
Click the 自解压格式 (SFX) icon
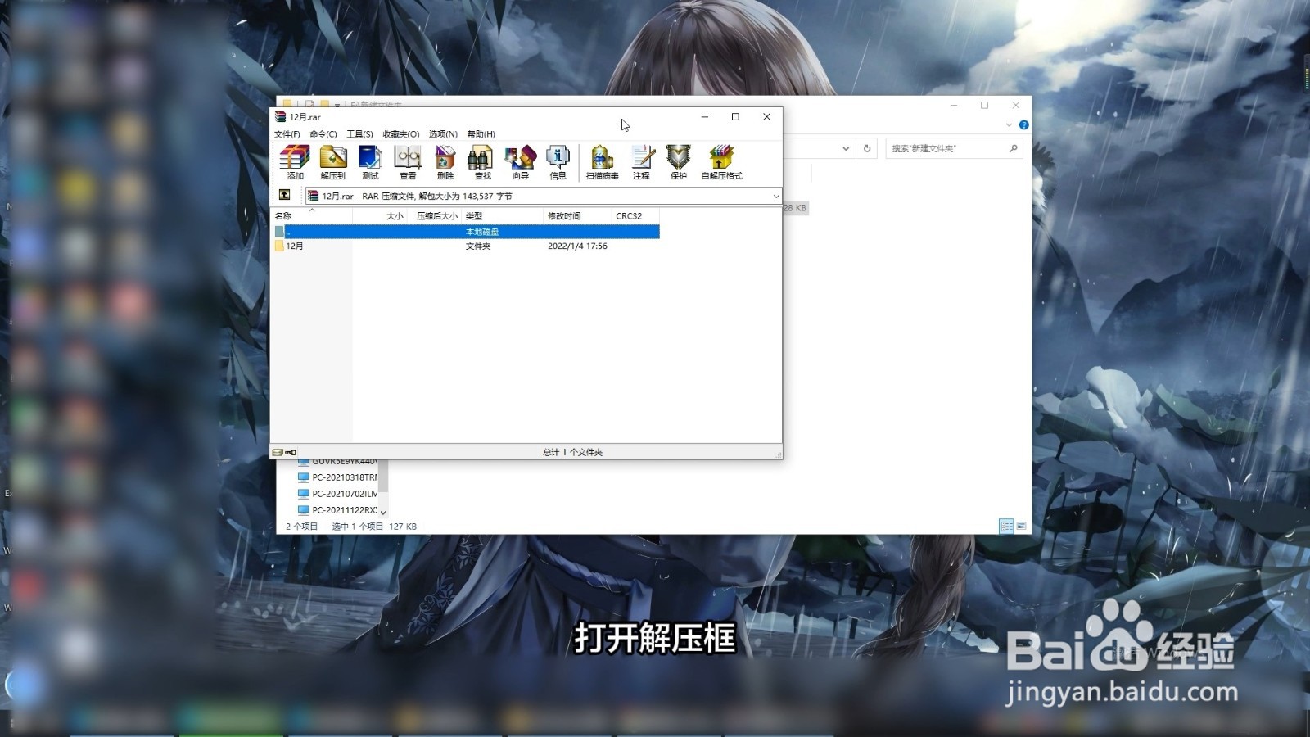pyautogui.click(x=721, y=162)
